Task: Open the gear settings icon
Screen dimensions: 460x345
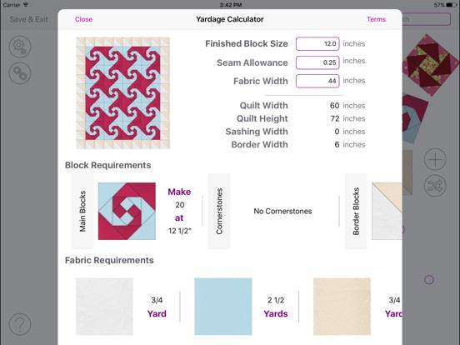Action: [20, 47]
